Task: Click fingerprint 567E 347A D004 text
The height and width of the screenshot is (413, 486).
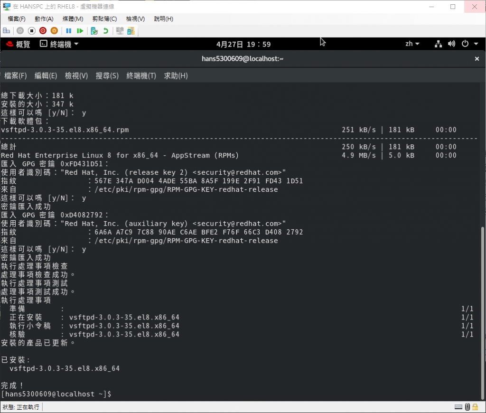Action: click(199, 181)
